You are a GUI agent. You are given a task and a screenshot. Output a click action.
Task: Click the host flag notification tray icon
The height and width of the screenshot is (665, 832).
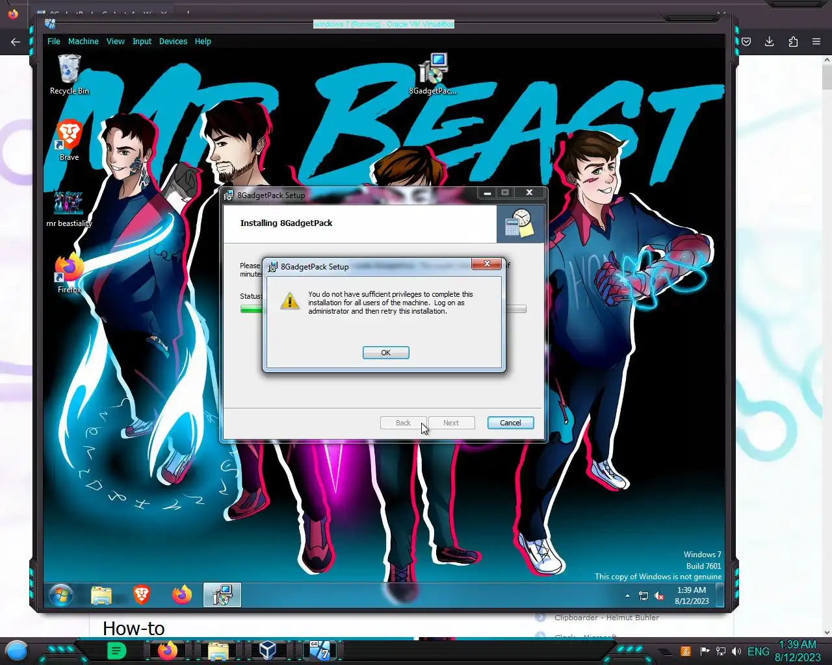click(705, 651)
